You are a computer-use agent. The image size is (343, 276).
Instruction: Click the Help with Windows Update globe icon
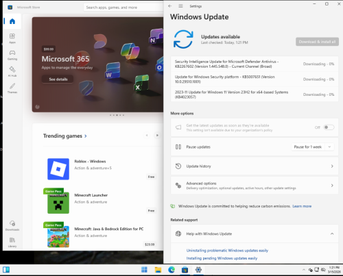click(178, 234)
